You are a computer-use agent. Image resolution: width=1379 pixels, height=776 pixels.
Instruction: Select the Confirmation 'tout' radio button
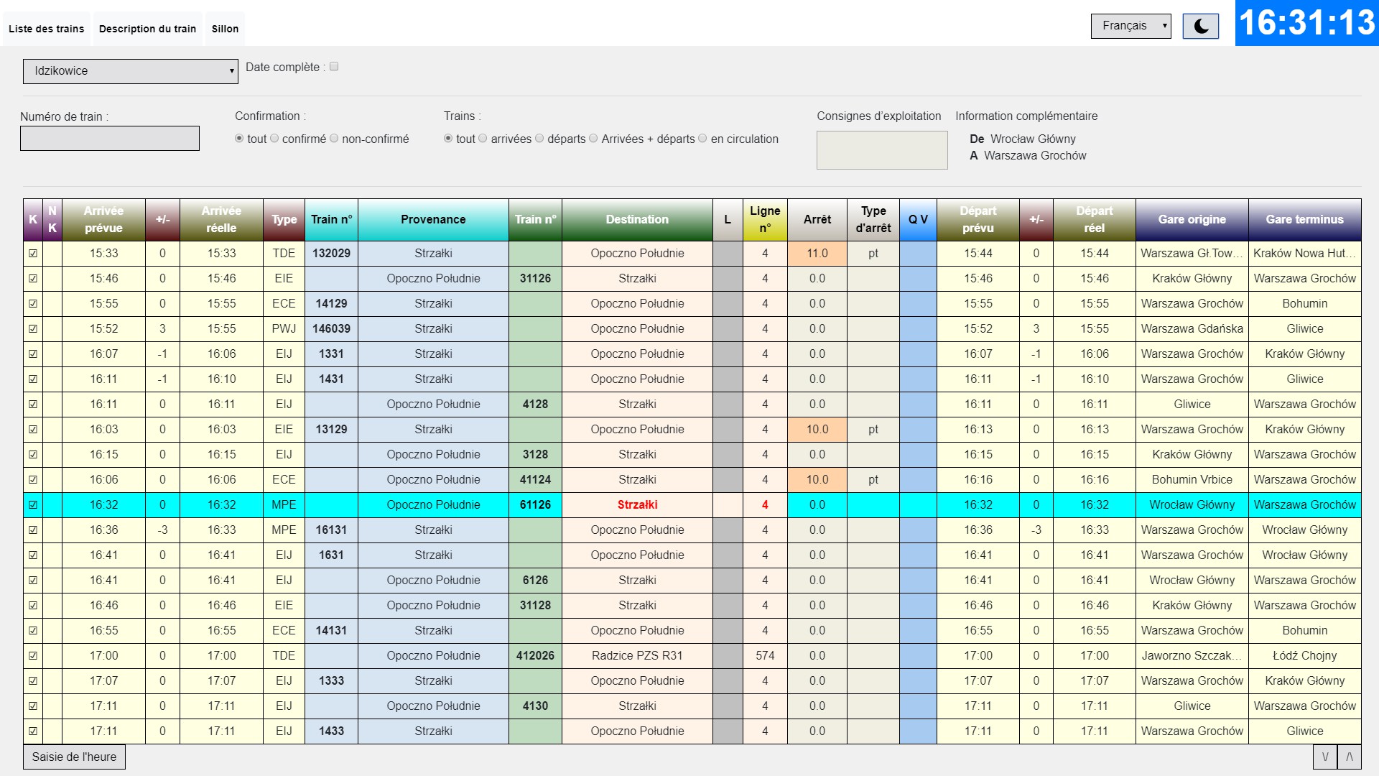[239, 139]
